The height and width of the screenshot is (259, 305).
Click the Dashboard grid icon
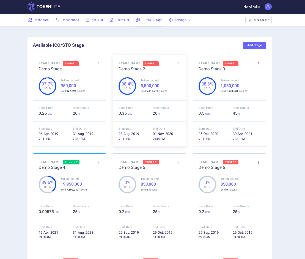tap(30, 20)
